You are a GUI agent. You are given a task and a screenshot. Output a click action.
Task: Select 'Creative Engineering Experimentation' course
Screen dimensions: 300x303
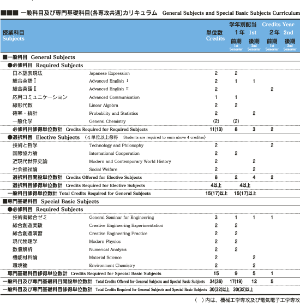(x=126, y=225)
